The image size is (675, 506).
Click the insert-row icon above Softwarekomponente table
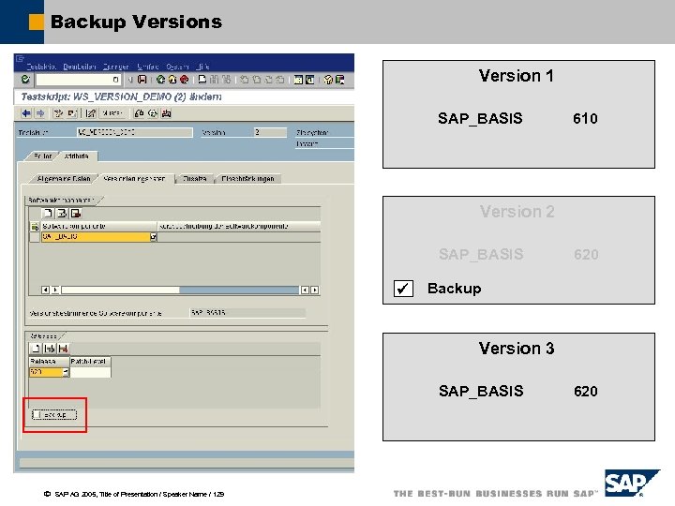[x=62, y=213]
